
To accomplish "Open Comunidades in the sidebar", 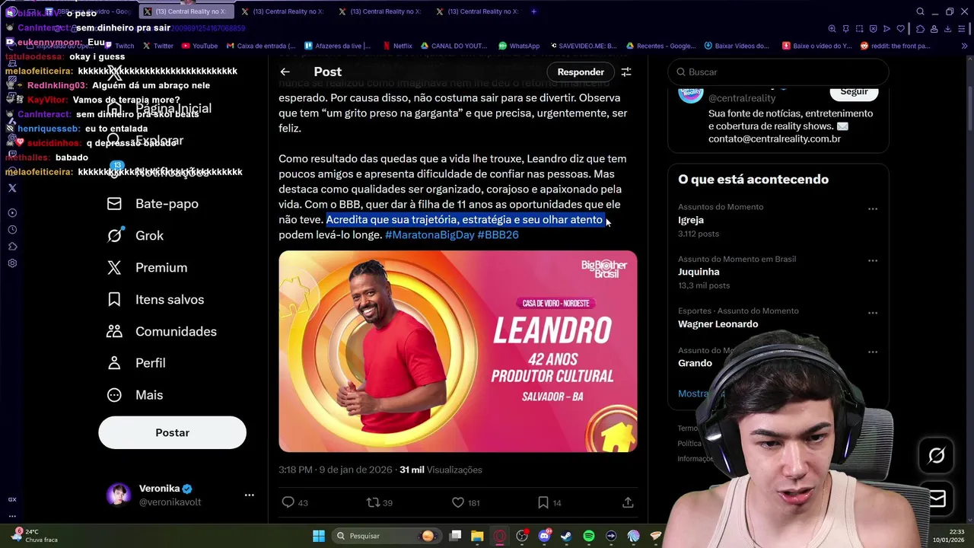I will [x=161, y=332].
